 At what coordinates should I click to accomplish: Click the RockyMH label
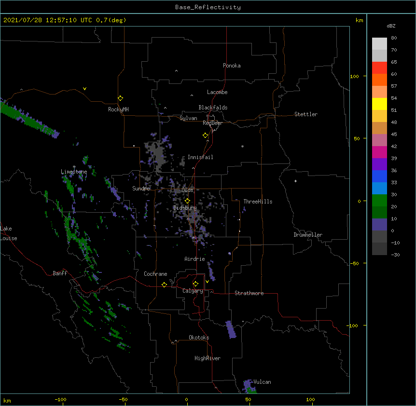point(118,109)
